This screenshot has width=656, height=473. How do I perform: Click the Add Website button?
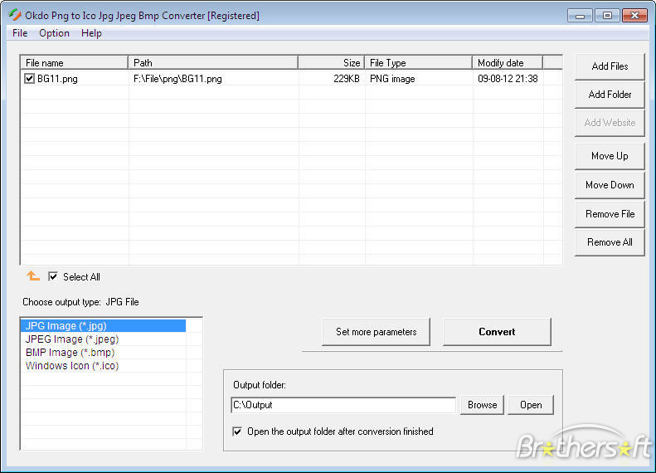610,123
